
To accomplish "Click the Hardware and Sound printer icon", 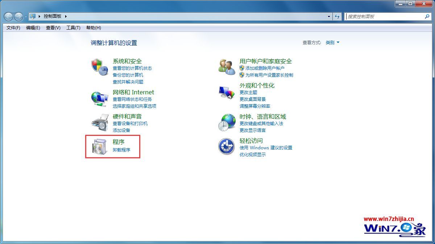I will coord(99,123).
